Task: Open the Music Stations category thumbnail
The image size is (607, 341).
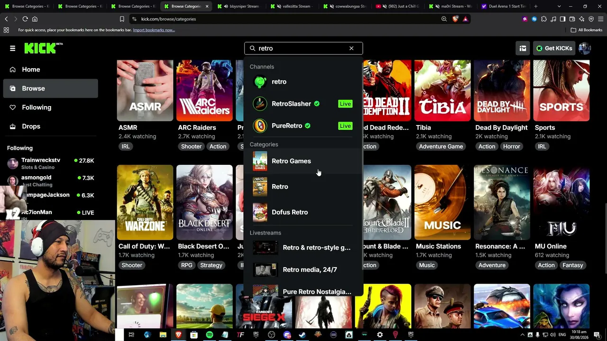Action: click(442, 202)
